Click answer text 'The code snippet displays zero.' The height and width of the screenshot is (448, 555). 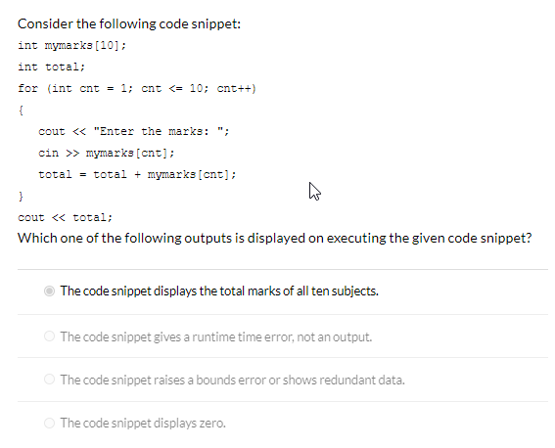tap(143, 424)
